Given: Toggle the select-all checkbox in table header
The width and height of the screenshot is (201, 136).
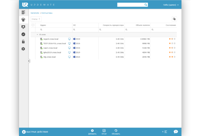Looking at the screenshot, I should (33, 25).
